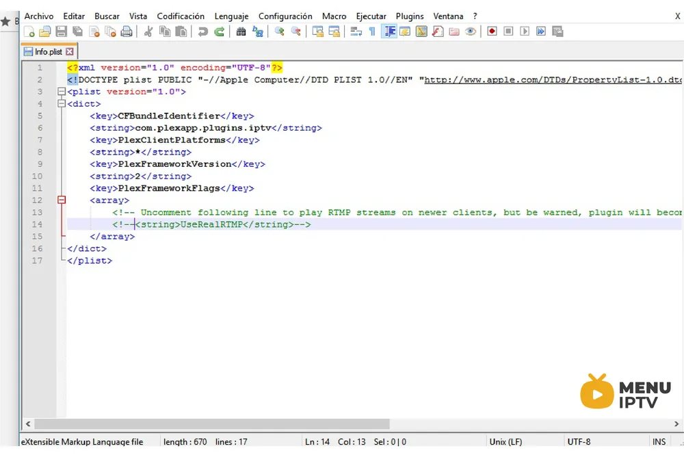Screen dimensions: 684x457
Task: Select the Info.plist tab
Action: pyautogui.click(x=49, y=51)
